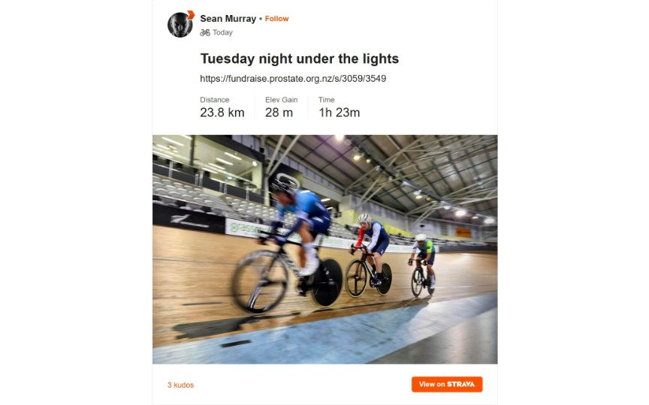Screen dimensions: 649x405
Task: Click the orange sign in the velodrome background
Action: [x=463, y=232]
